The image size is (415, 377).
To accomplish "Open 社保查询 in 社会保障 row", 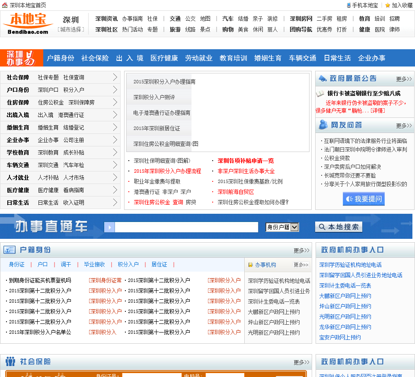I will (x=73, y=77).
